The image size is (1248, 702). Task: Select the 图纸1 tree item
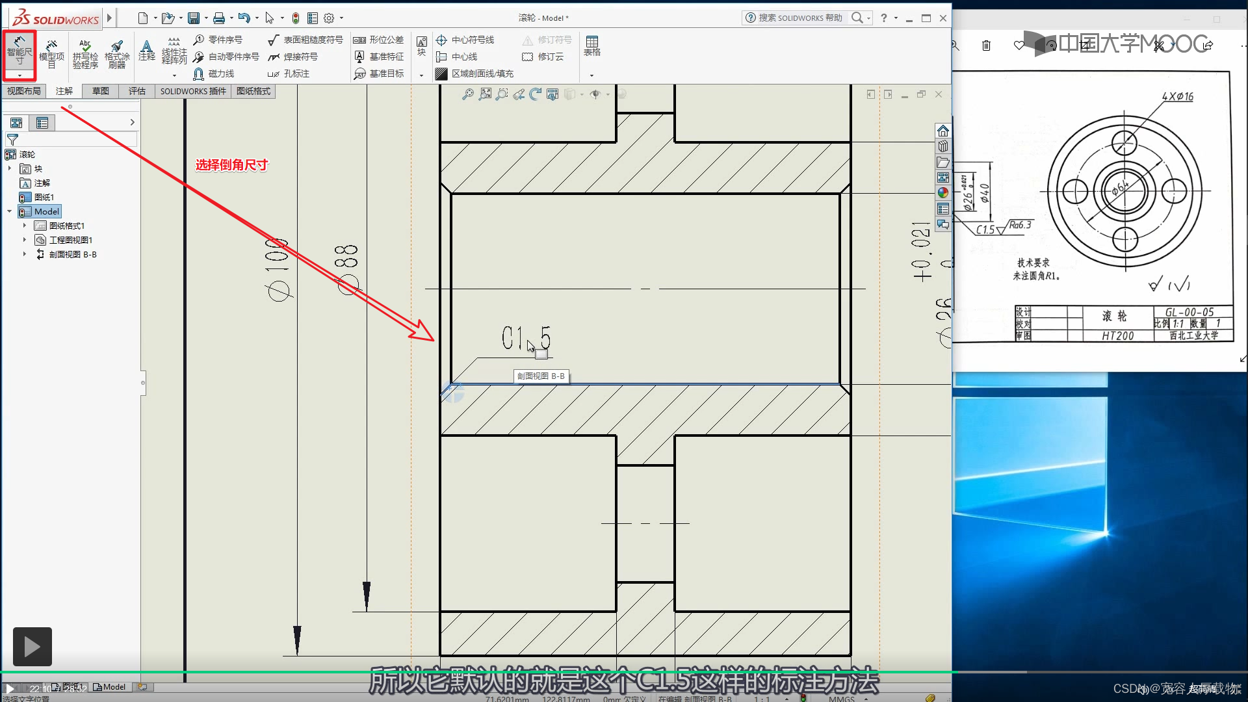pos(38,197)
